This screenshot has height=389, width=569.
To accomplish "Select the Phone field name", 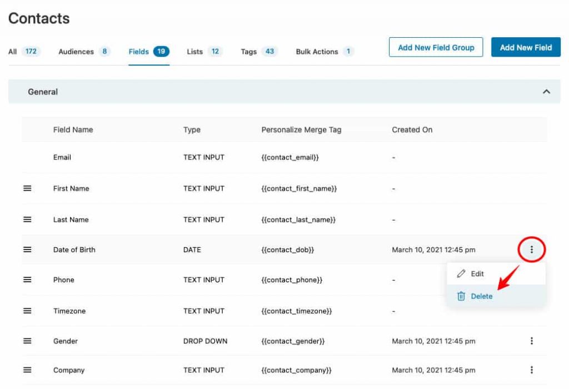I will click(x=63, y=280).
